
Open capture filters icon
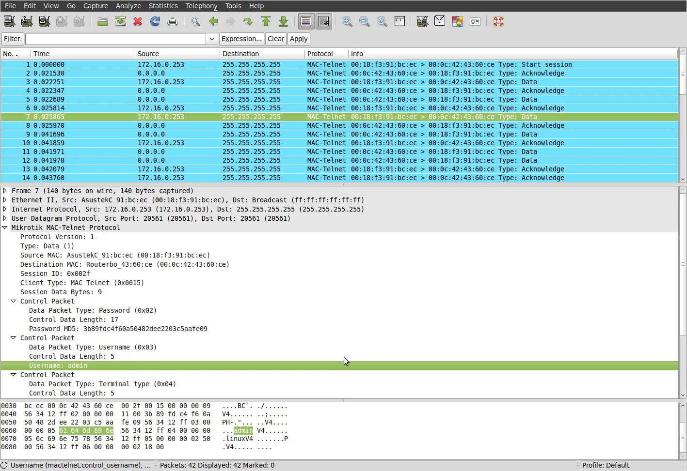[x=422, y=21]
